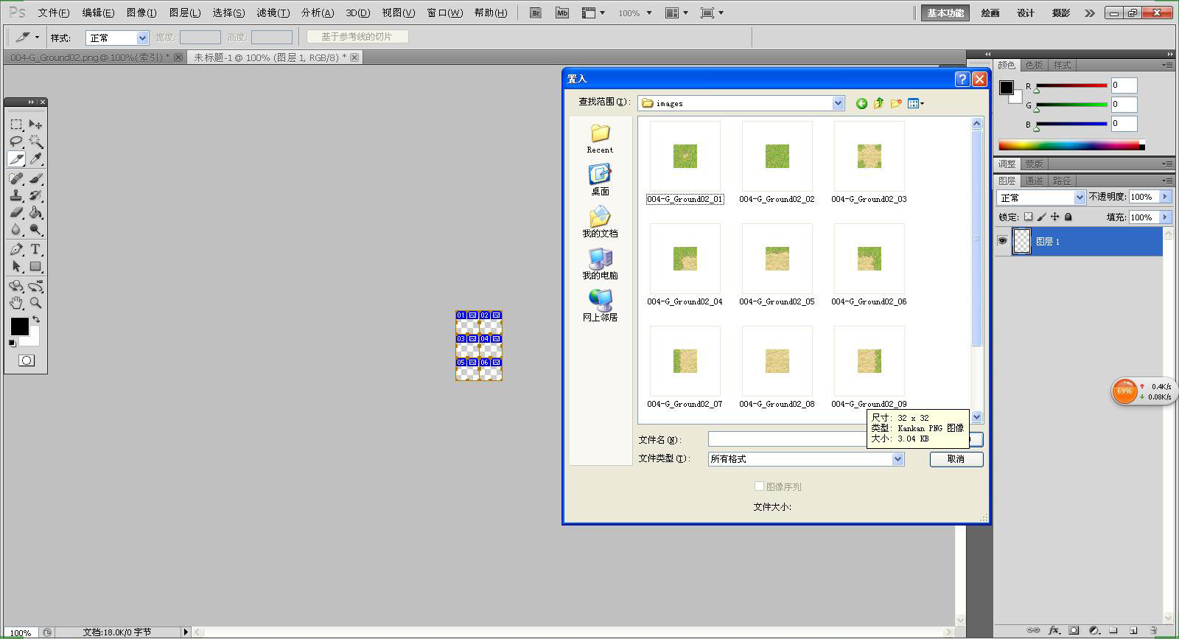Select the Rectangular Marquee tool
The width and height of the screenshot is (1179, 639).
(16, 125)
